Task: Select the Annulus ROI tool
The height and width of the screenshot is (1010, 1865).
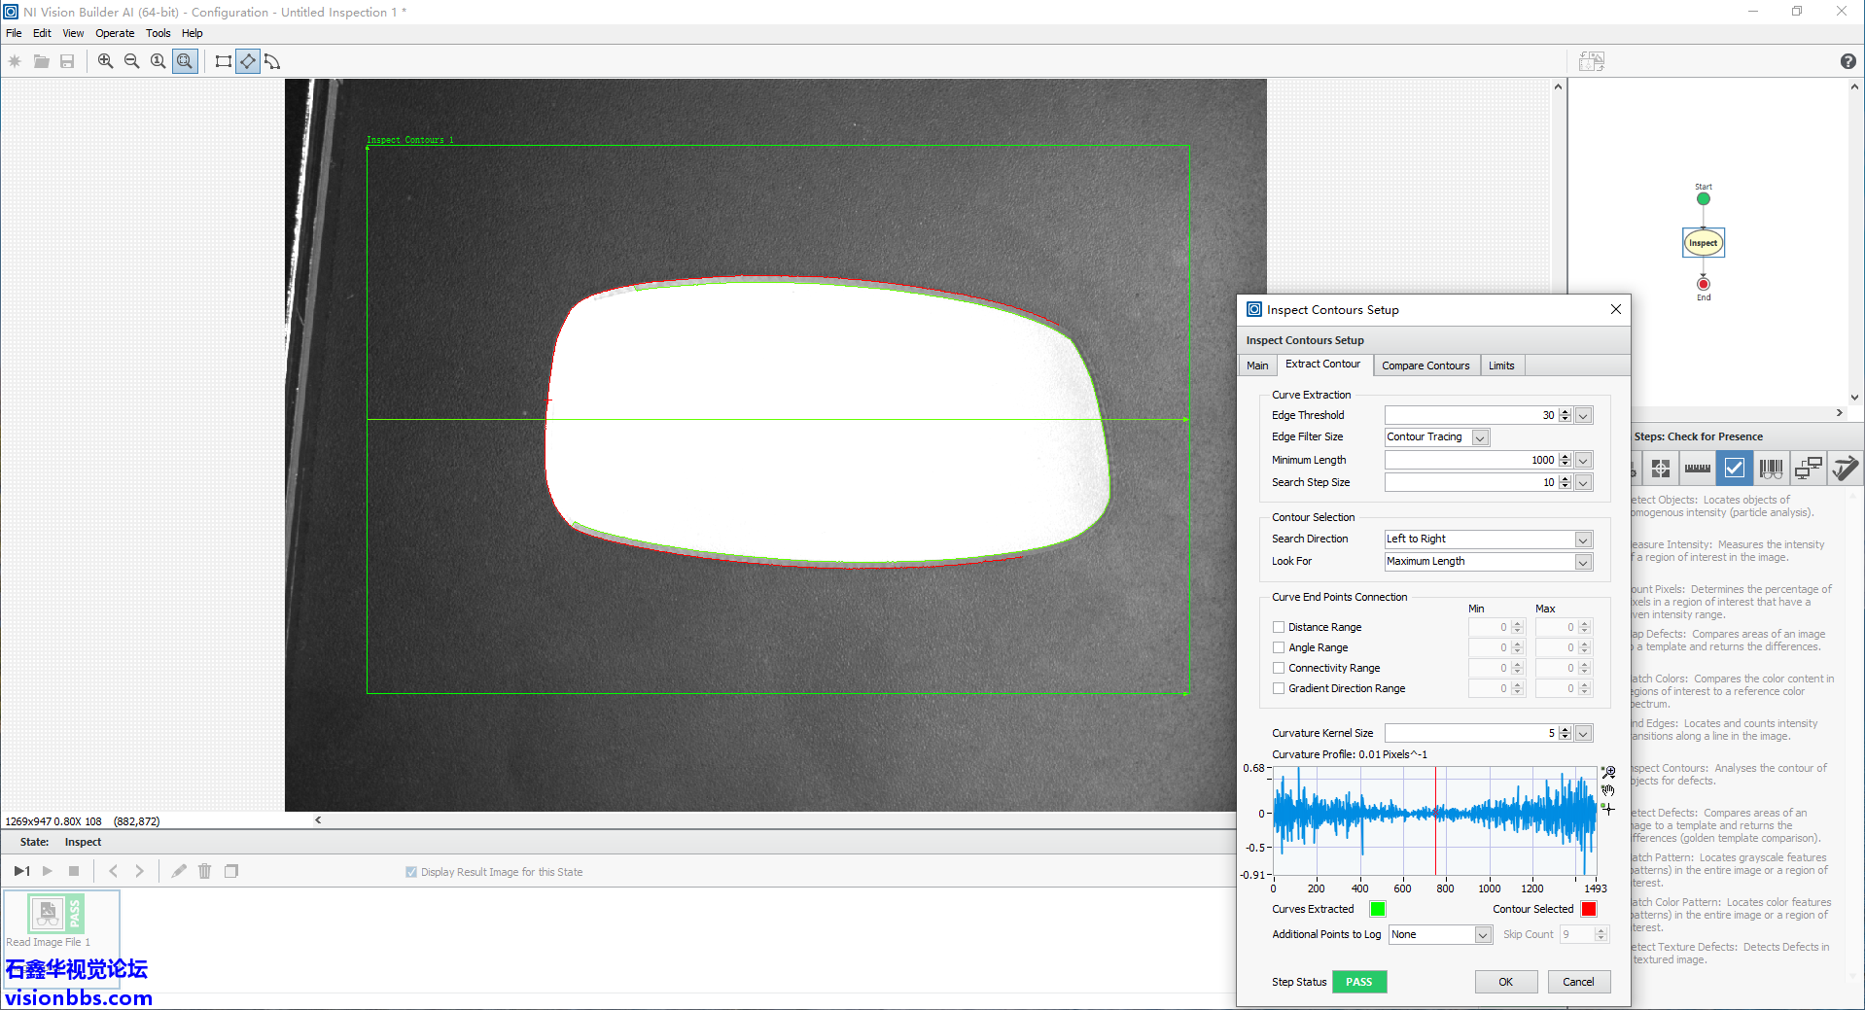Action: [x=272, y=61]
